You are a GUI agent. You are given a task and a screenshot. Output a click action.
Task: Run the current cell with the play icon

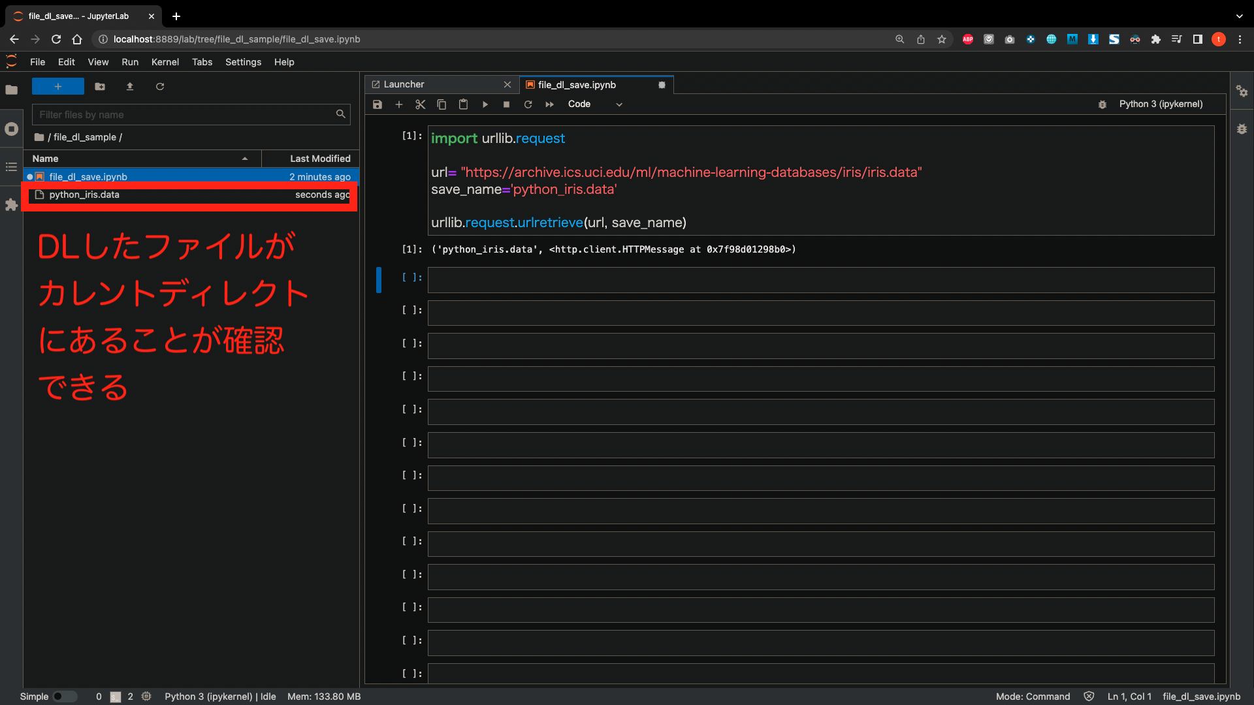click(485, 104)
